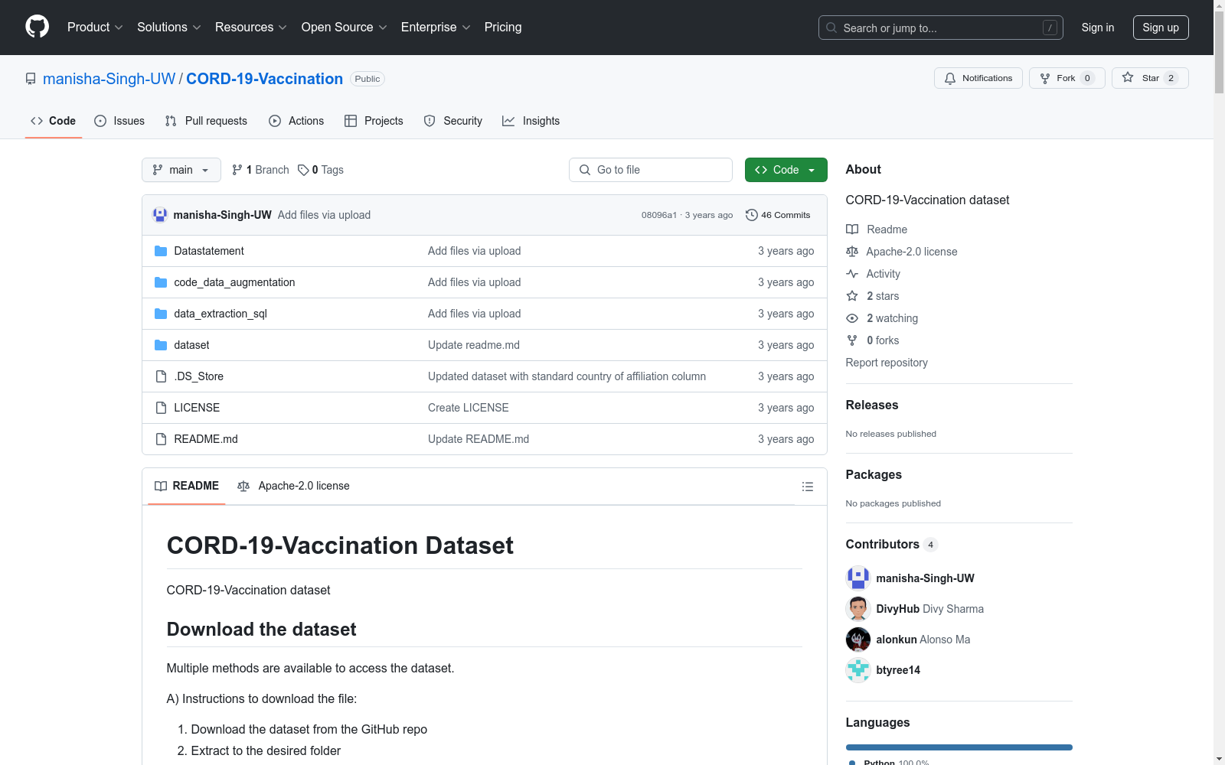Click the Sign in link
1225x765 pixels.
[x=1098, y=28]
